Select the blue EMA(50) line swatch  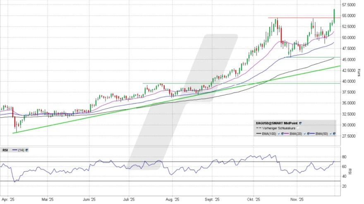(312, 134)
